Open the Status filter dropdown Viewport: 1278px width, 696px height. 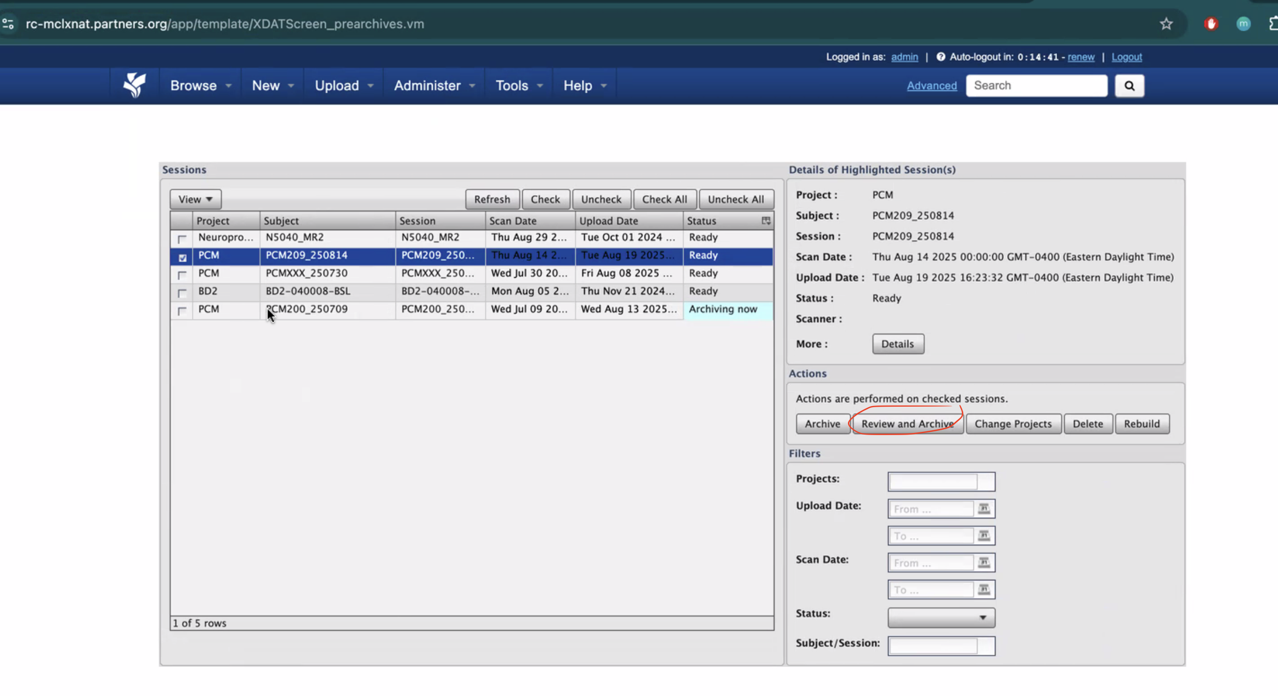941,618
